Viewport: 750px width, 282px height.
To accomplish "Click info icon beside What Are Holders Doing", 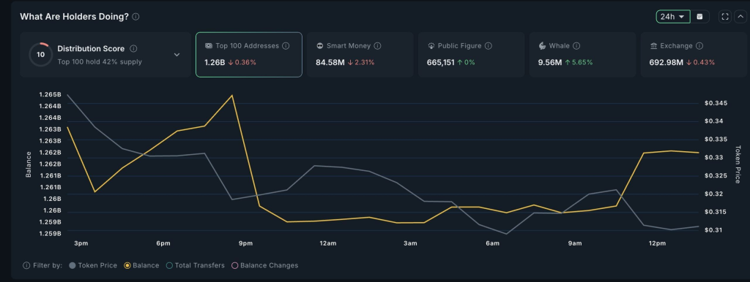I will coord(135,17).
